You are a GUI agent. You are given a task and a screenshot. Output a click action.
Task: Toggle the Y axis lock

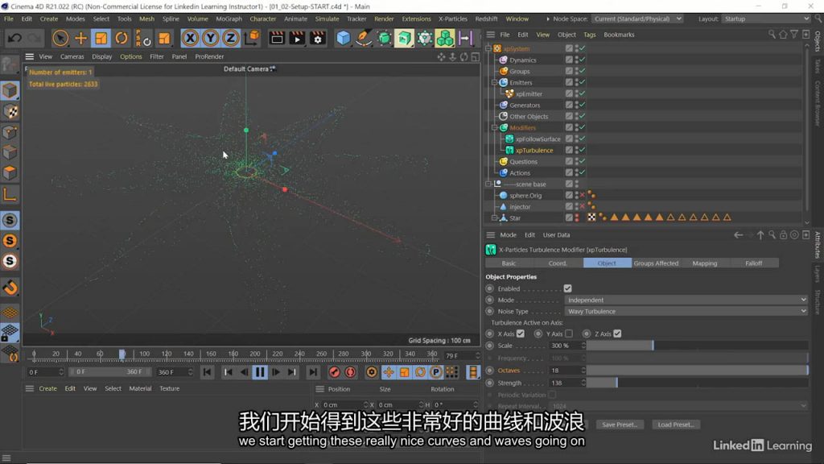pos(210,39)
